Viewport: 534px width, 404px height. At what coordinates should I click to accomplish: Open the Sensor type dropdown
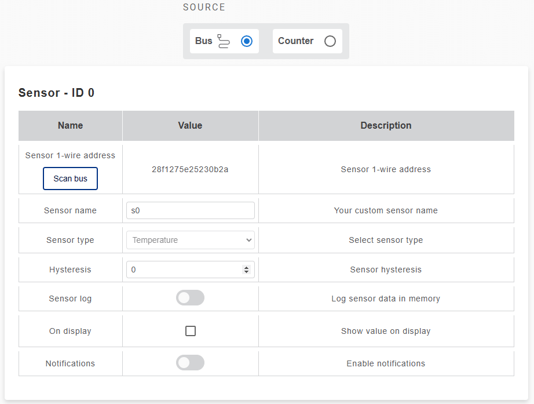(x=190, y=240)
